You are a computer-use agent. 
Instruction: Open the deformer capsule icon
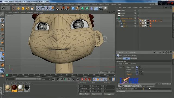[x=92, y=8]
